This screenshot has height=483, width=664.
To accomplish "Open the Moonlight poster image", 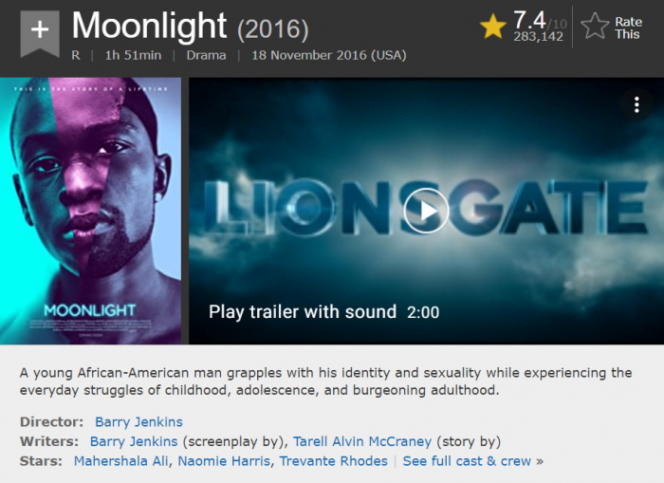I will coord(91,211).
